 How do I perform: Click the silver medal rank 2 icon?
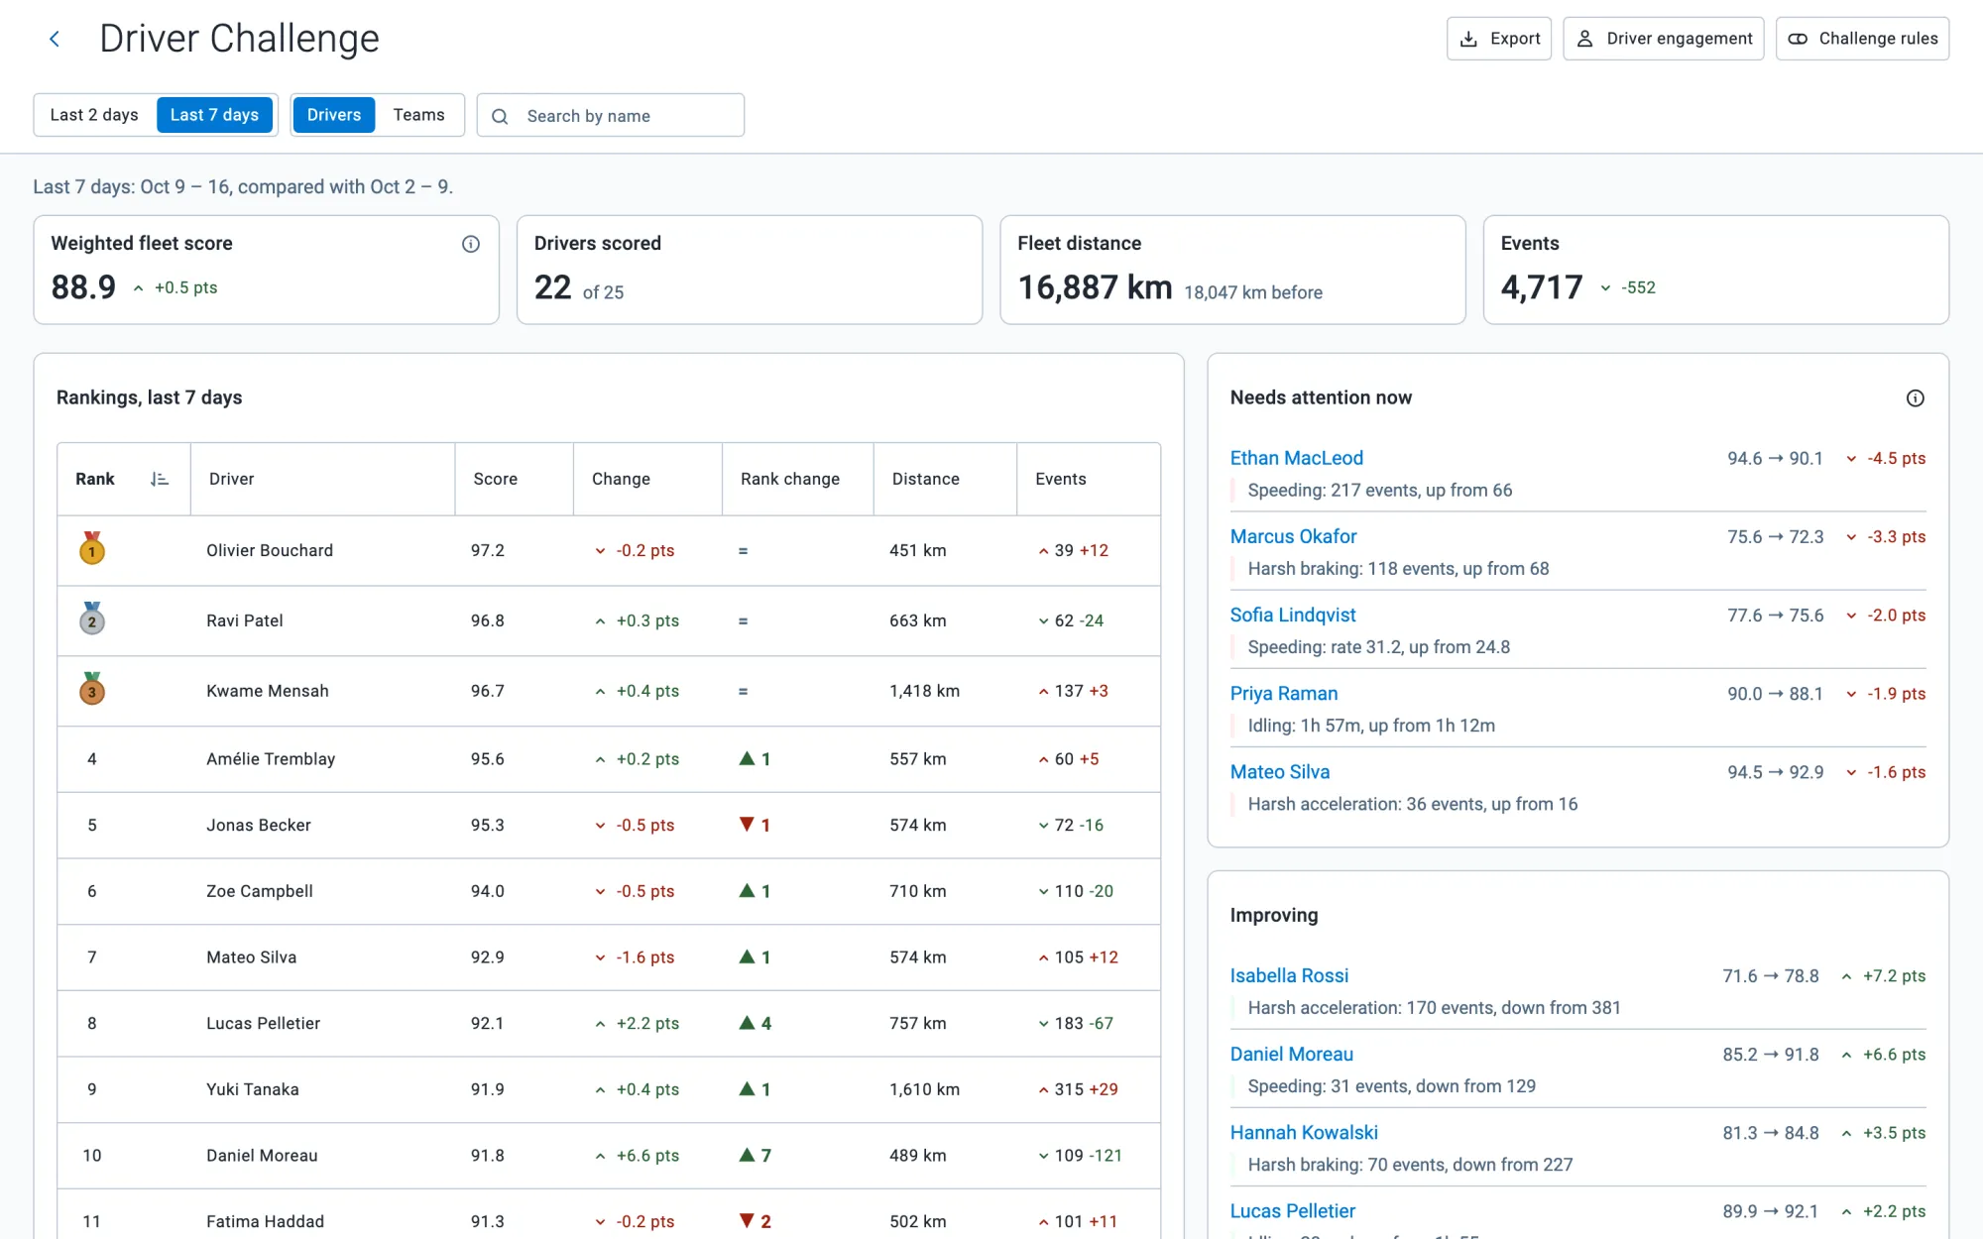point(92,619)
